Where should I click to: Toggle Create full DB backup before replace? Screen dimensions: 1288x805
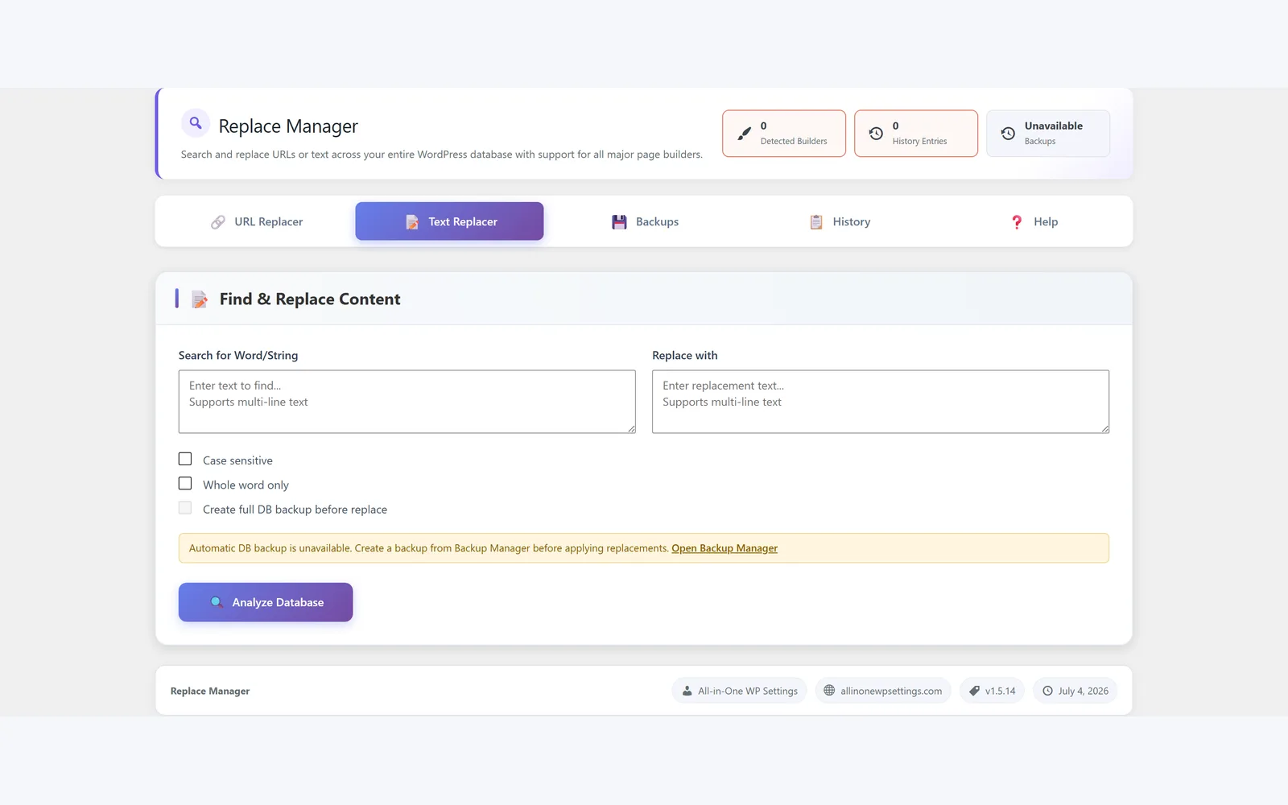coord(185,508)
